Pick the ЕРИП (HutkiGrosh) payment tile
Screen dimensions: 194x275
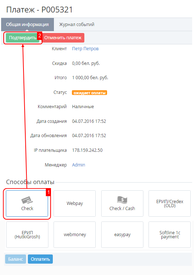[27, 235]
